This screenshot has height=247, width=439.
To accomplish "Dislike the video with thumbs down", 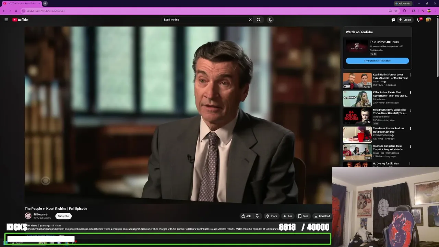I will 257,216.
